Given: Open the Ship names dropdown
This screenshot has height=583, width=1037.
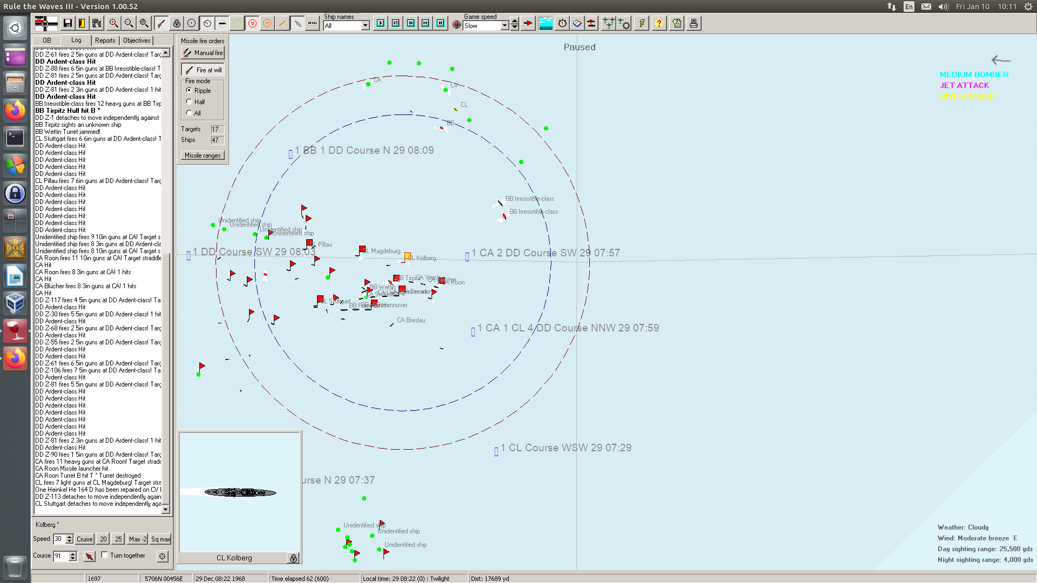Looking at the screenshot, I should (x=366, y=26).
